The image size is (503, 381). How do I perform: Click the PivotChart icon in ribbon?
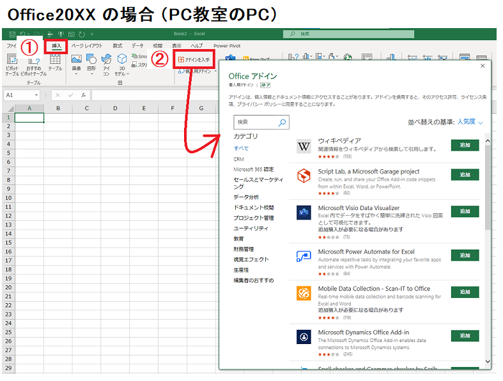click(x=367, y=57)
